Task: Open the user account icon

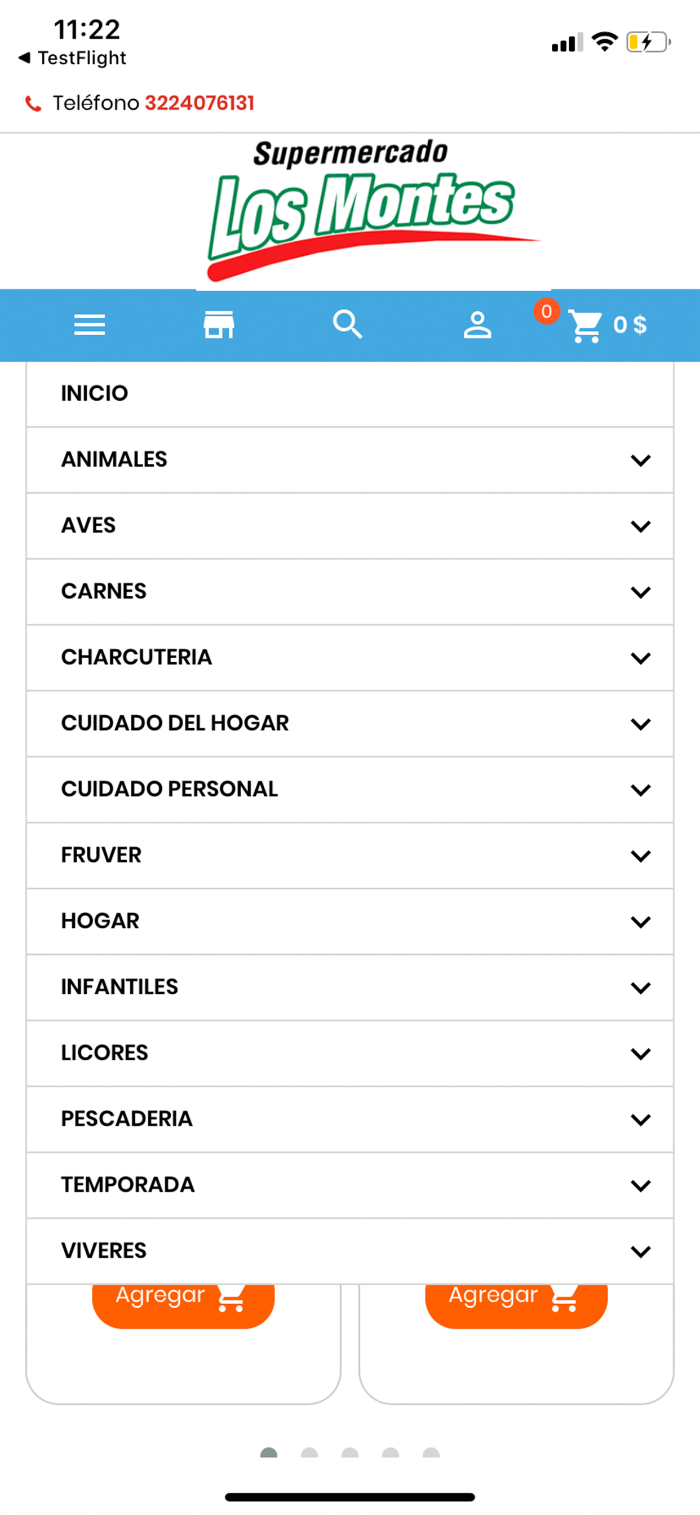Action: click(477, 325)
